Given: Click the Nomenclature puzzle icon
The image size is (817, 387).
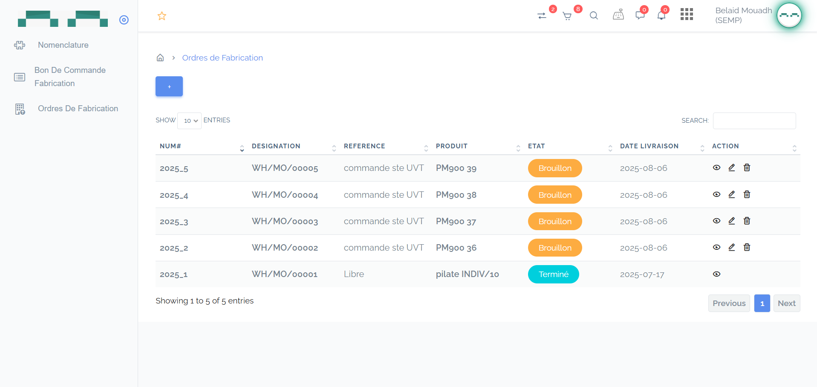Looking at the screenshot, I should click(20, 45).
